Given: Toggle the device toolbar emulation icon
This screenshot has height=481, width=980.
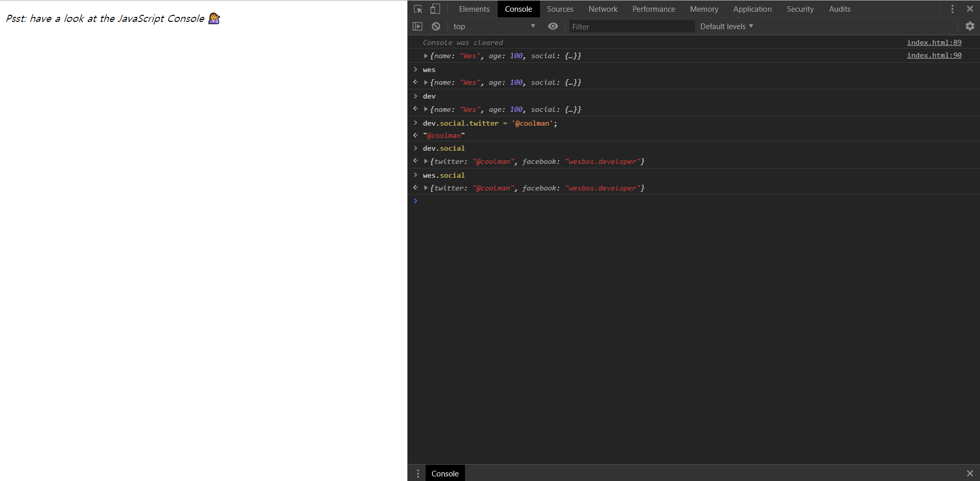Looking at the screenshot, I should click(x=435, y=9).
